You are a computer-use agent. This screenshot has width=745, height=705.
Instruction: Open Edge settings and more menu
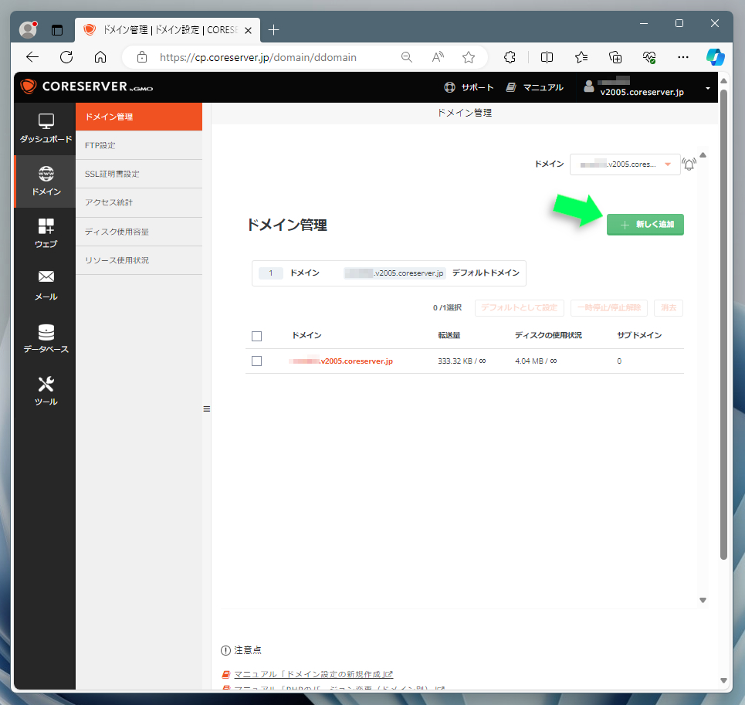click(682, 57)
